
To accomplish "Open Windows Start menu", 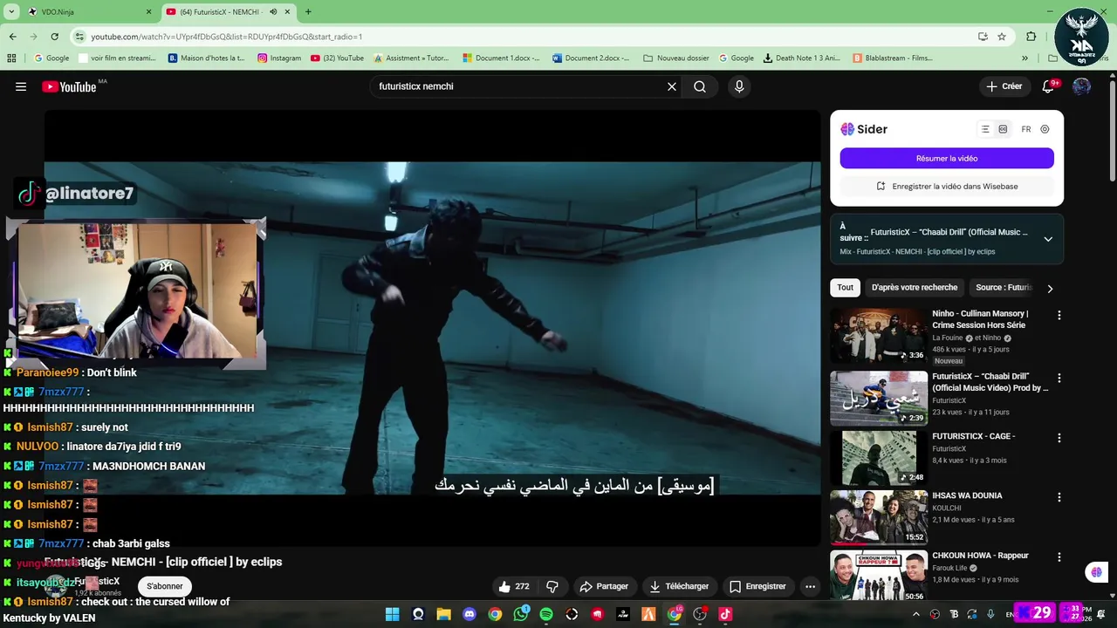I will coord(393,614).
